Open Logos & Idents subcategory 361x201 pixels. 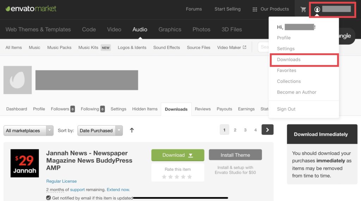coord(132,47)
